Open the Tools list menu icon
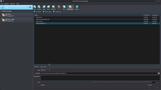The width and height of the screenshot is (161, 90). pos(30,7)
